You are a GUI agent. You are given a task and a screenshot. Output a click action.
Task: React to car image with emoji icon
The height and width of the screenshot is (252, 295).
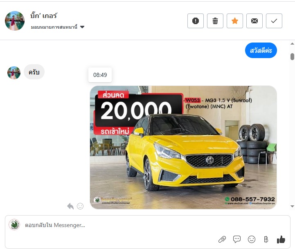[x=80, y=206]
